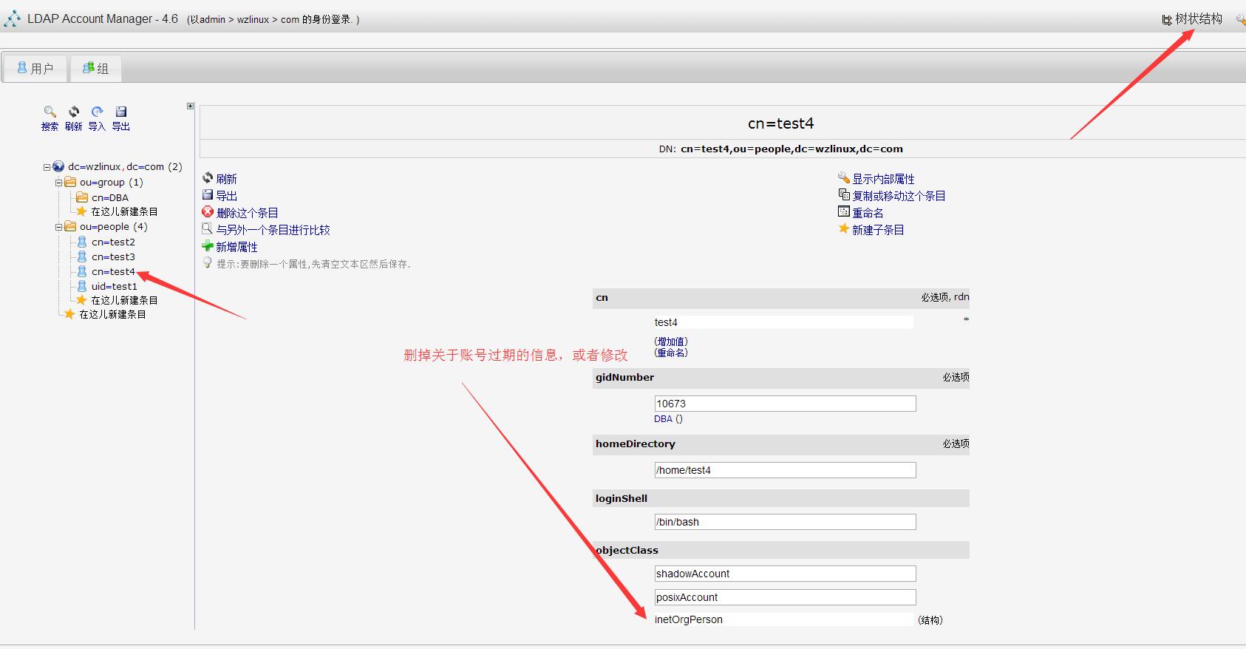Screen dimensions: 1246x649
Task: Click the search magnifier icon in tree toolbar
Action: point(50,112)
